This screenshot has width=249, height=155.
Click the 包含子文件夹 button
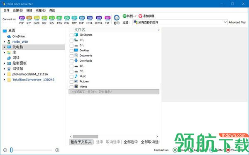coord(81,142)
